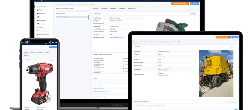This screenshot has width=252, height=110.
Task: Switch to Standort tab on tablet
Action: pos(177,42)
